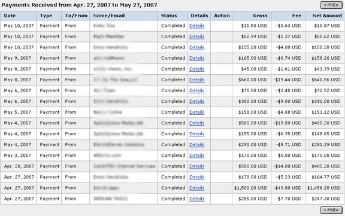View Details of the $290.00 USD payment
Viewport: 345px width, 216px height.
point(196,145)
